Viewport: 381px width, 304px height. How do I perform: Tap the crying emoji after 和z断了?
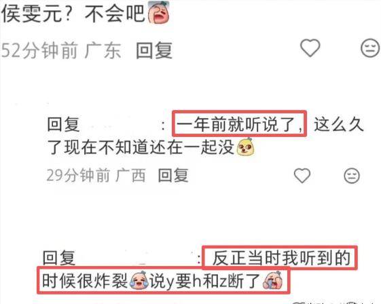(x=273, y=280)
